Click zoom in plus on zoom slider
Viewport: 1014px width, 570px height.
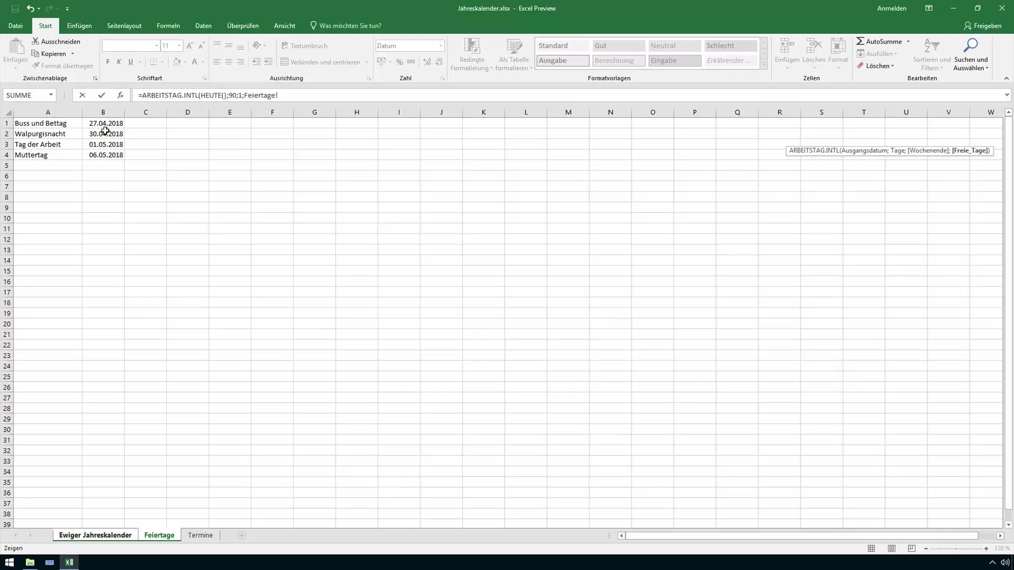tap(986, 549)
